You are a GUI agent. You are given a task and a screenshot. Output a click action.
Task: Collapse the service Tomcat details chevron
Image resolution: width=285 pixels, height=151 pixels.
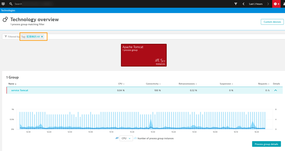point(275,90)
